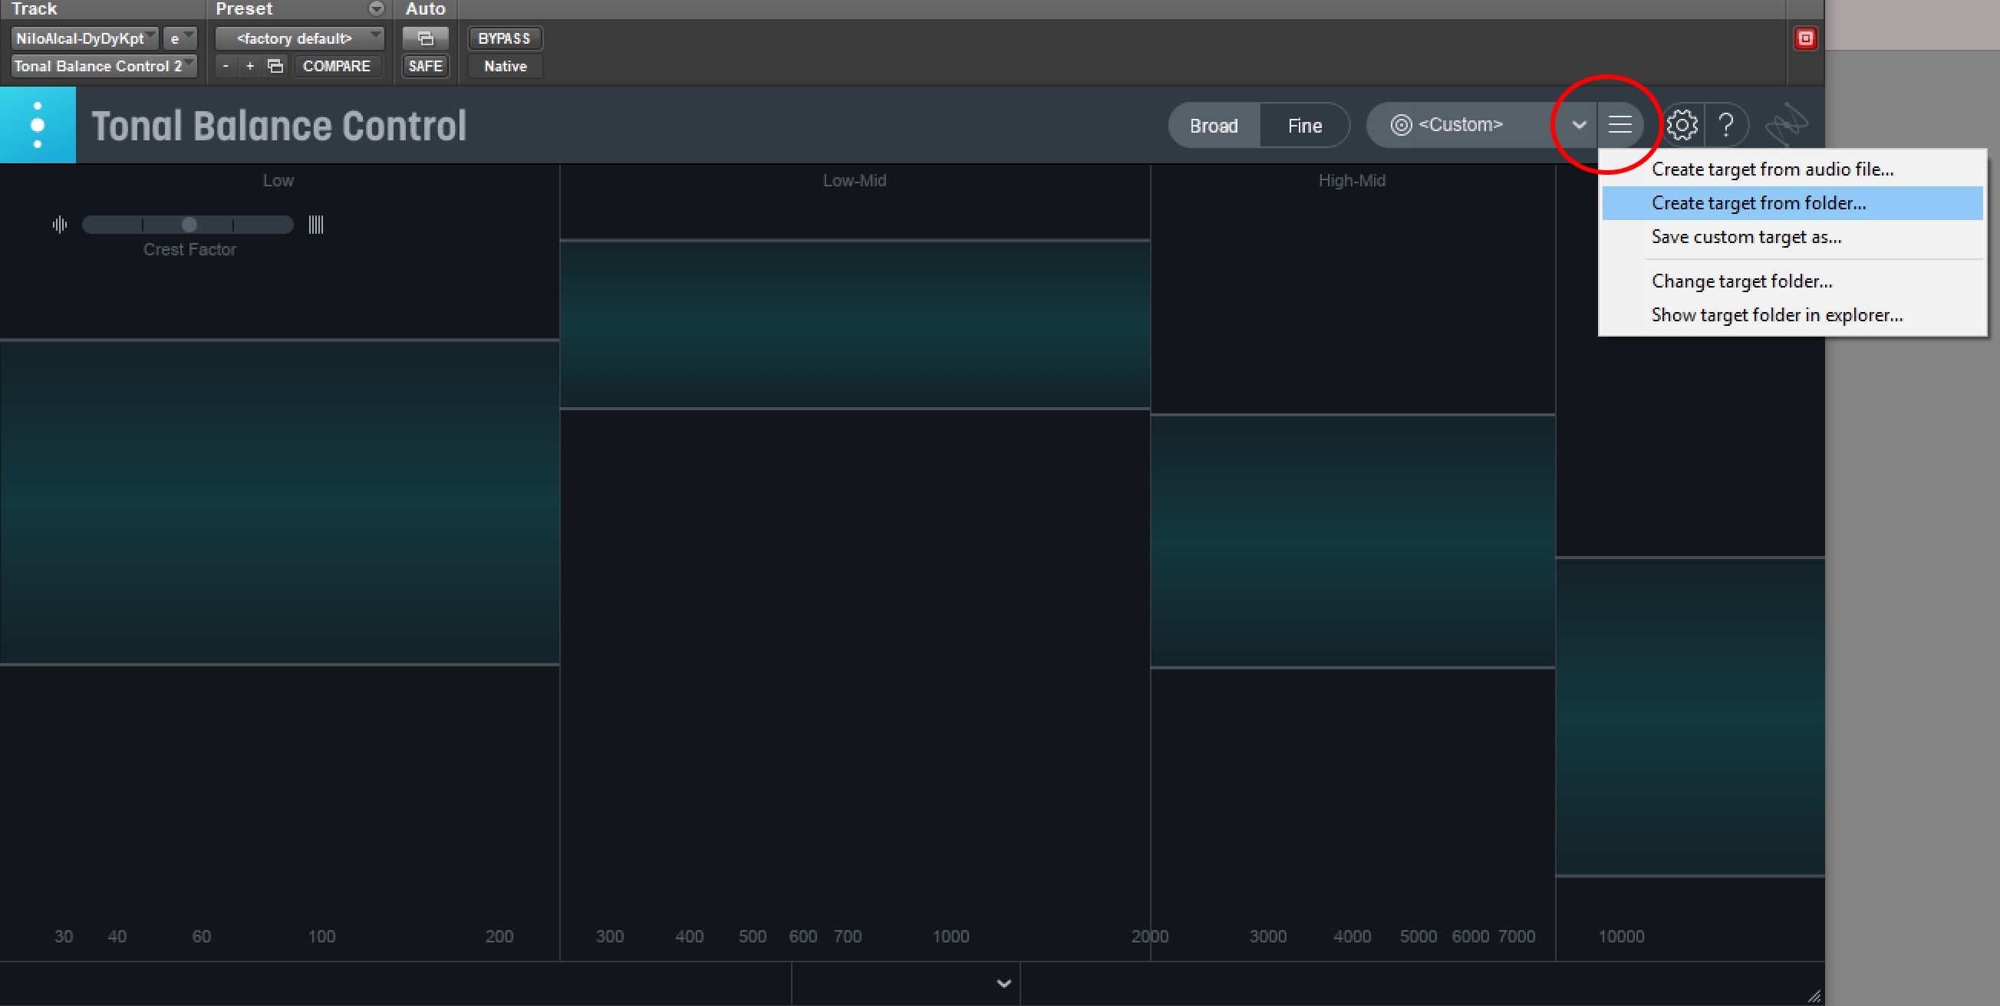Click the Tonal Balance Control title text
The width and height of the screenshot is (2000, 1006).
(x=278, y=126)
